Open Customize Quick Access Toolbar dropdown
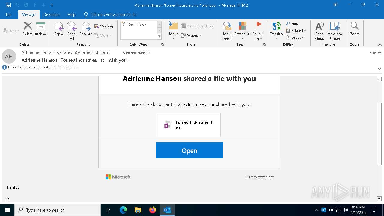 point(52,5)
